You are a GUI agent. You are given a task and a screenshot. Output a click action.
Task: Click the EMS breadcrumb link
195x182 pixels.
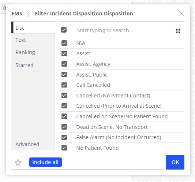(17, 14)
